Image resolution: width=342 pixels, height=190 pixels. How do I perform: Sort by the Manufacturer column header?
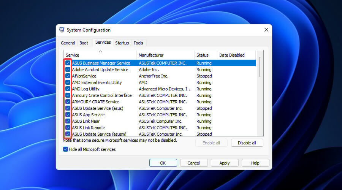(x=165, y=55)
